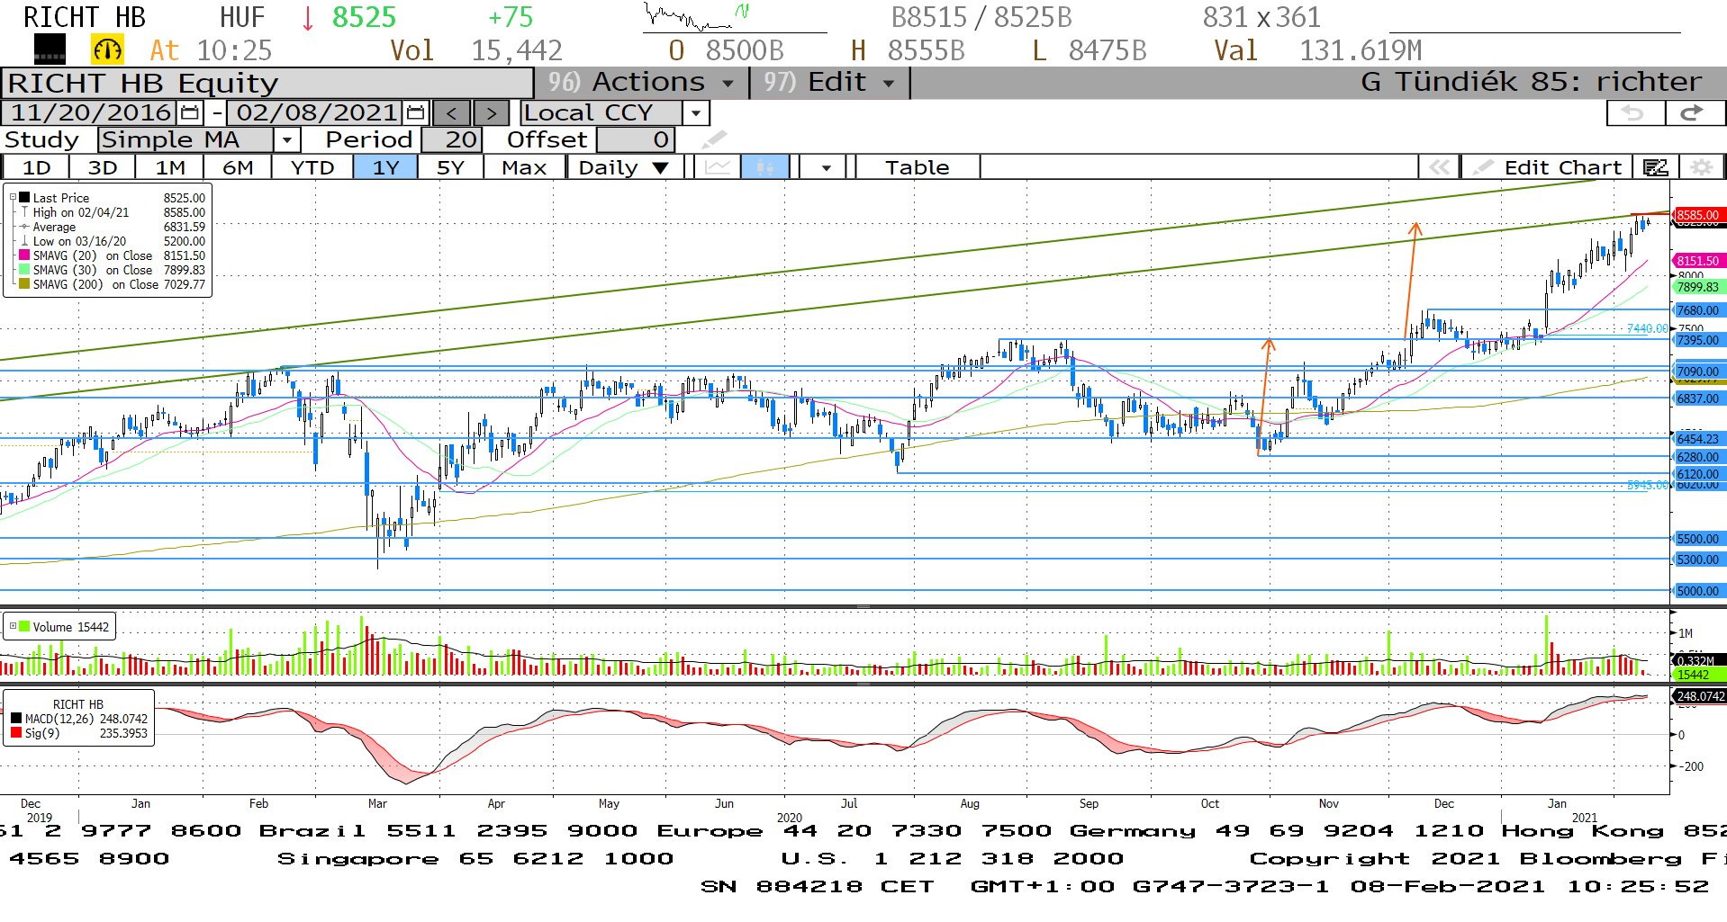
Task: Click the green SMAVG (30) legend swatch
Action: (x=24, y=270)
